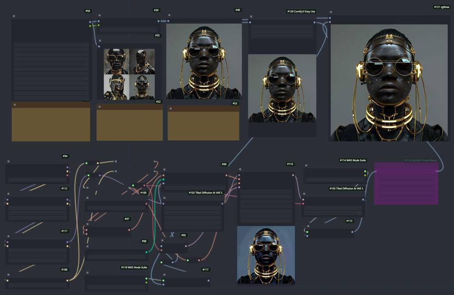Click the #118 WAS Node Suite badge

click(x=134, y=268)
